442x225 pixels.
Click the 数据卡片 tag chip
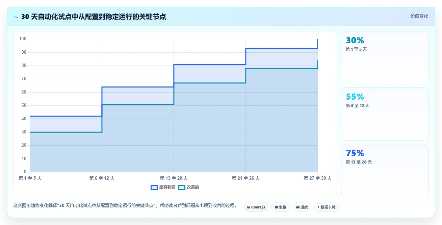tap(326, 207)
